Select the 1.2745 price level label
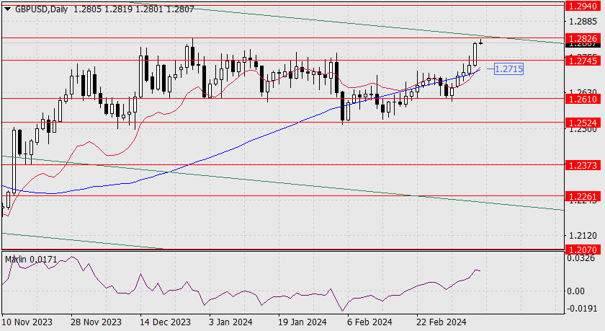This screenshot has height=331, width=605. pos(583,61)
